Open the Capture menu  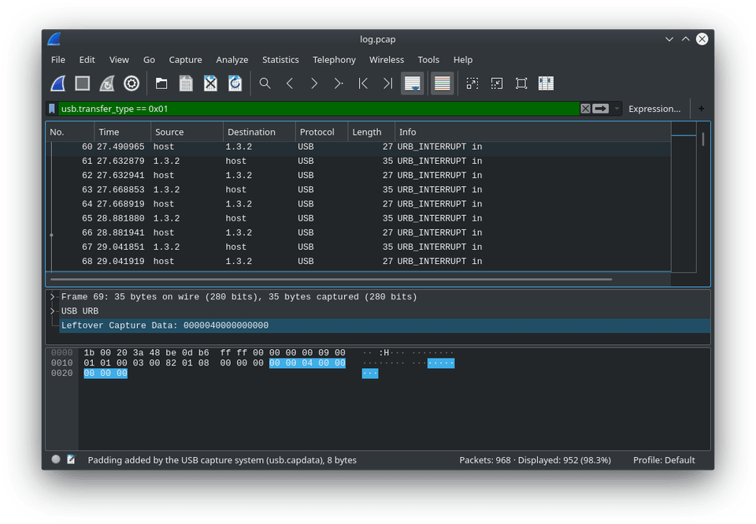[185, 60]
